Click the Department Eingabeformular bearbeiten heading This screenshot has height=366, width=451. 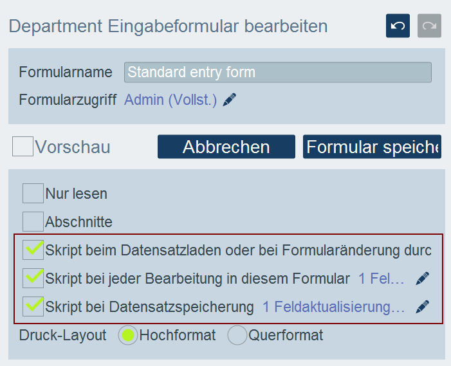tap(168, 26)
